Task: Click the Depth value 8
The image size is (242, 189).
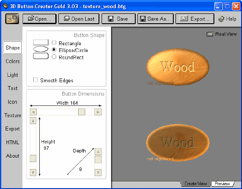Action: tap(80, 169)
